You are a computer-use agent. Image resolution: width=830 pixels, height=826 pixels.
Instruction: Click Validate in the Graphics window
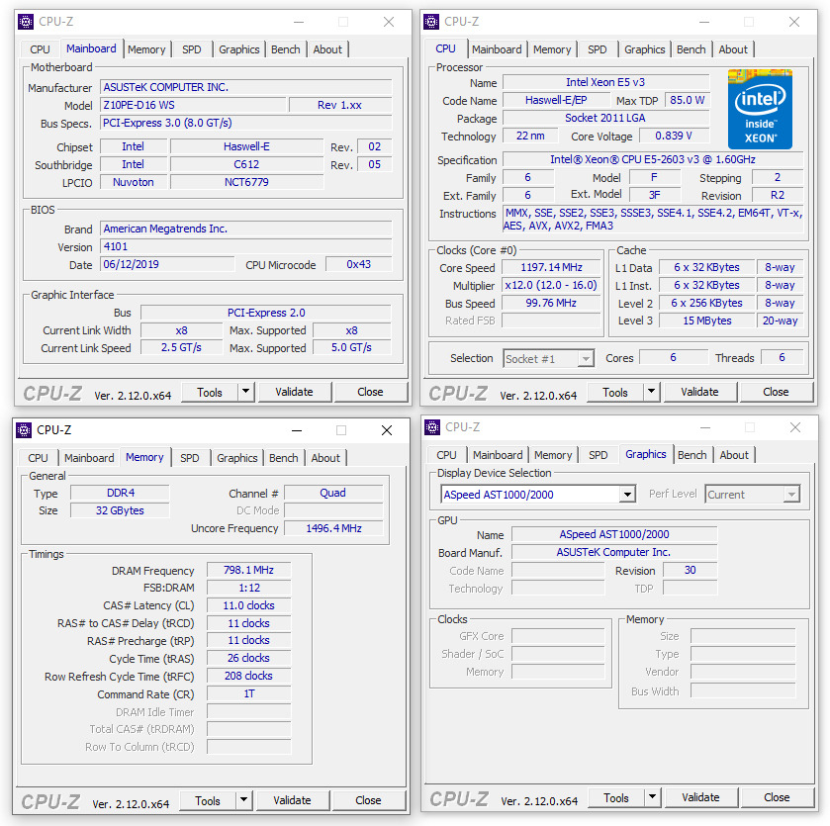(700, 797)
